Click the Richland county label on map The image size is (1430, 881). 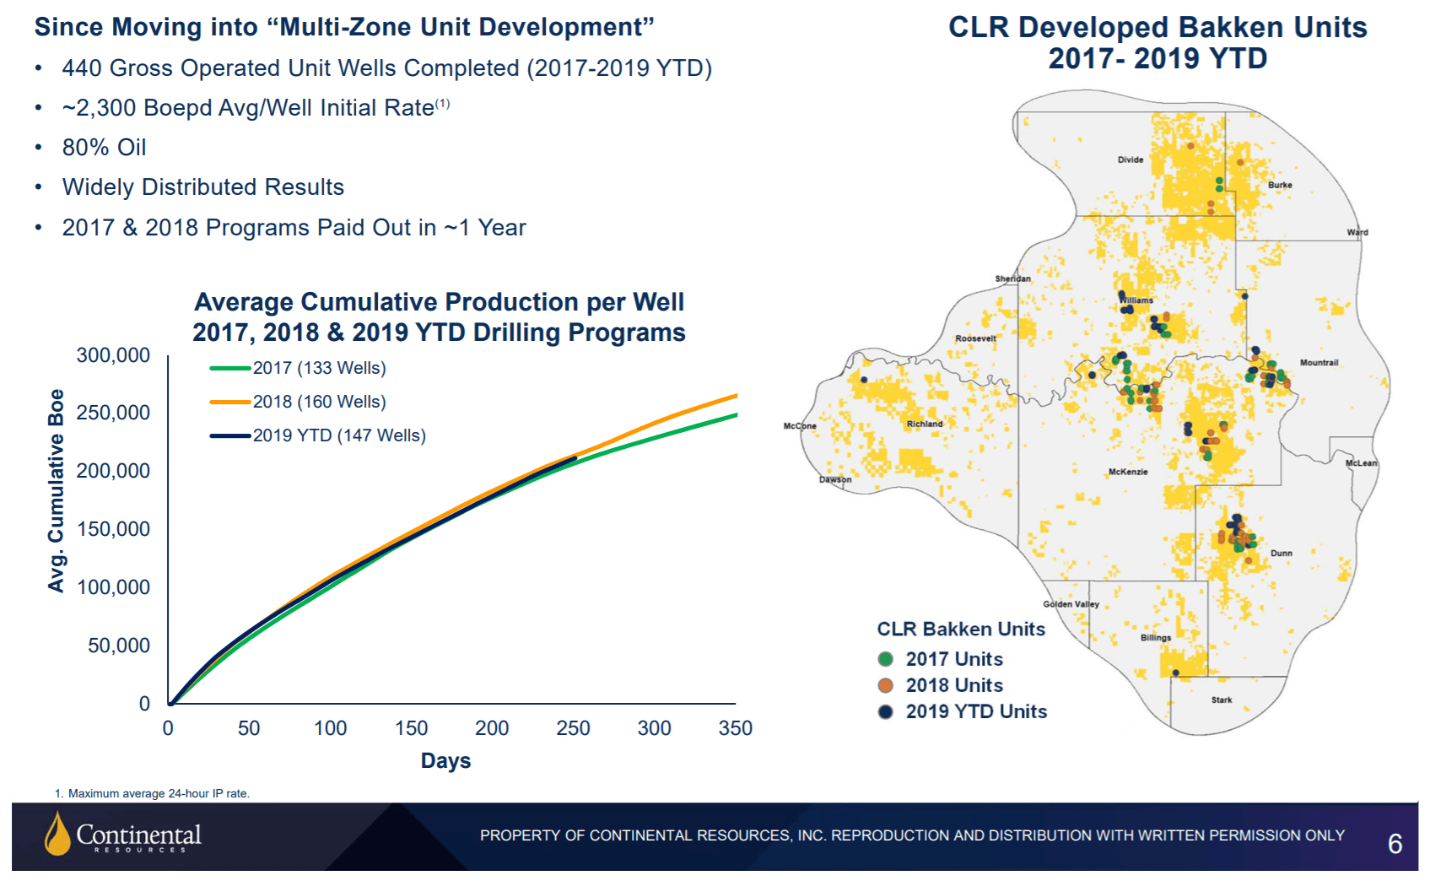point(925,424)
